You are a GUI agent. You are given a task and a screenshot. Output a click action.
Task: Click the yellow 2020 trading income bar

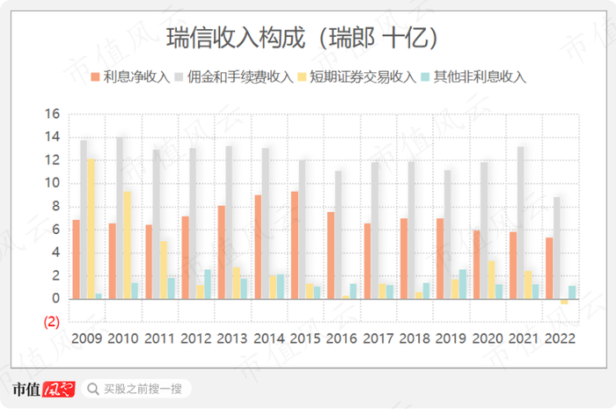pos(491,280)
